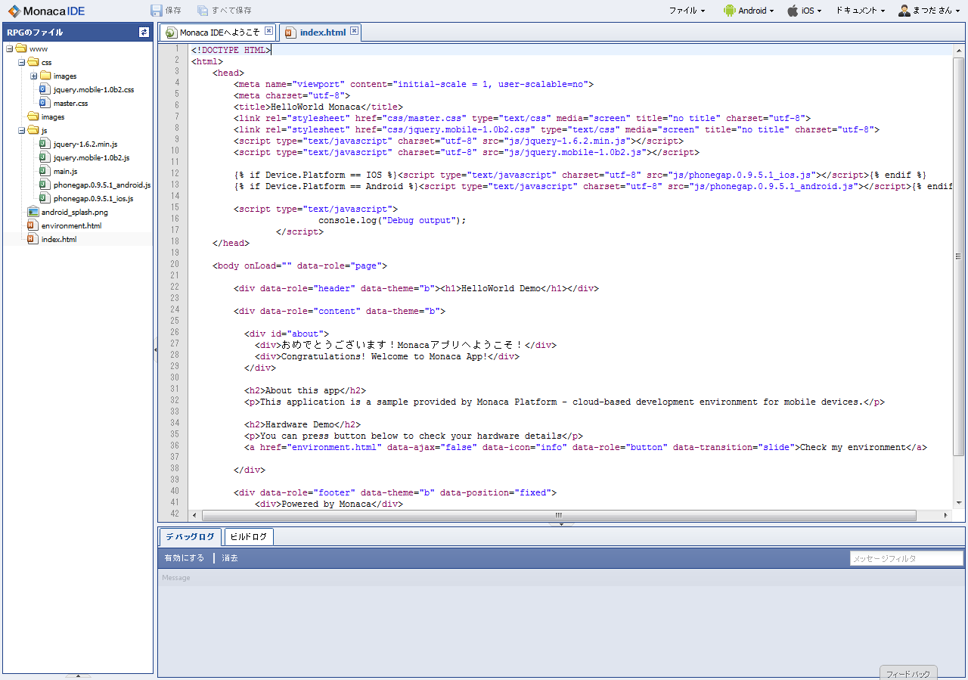Screen dimensions: 968x680
Task: Select android_splash.png in file tree
Action: tap(74, 212)
